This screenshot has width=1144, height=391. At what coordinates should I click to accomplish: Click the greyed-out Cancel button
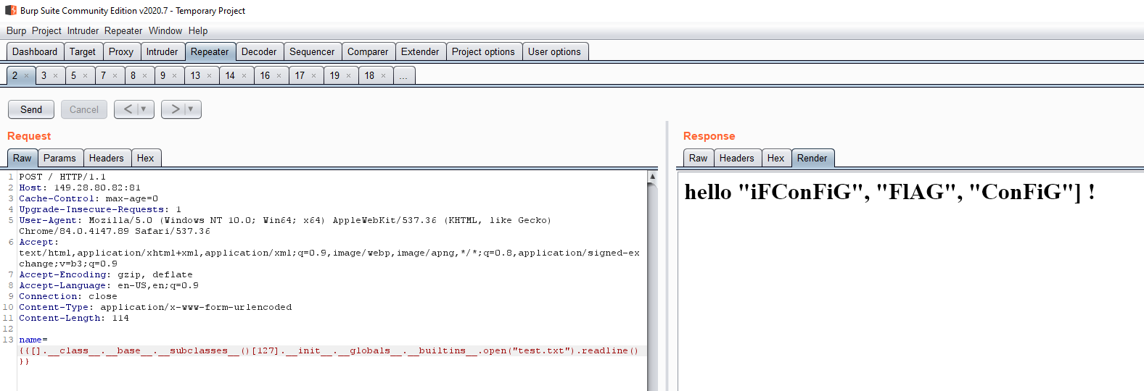click(x=84, y=109)
